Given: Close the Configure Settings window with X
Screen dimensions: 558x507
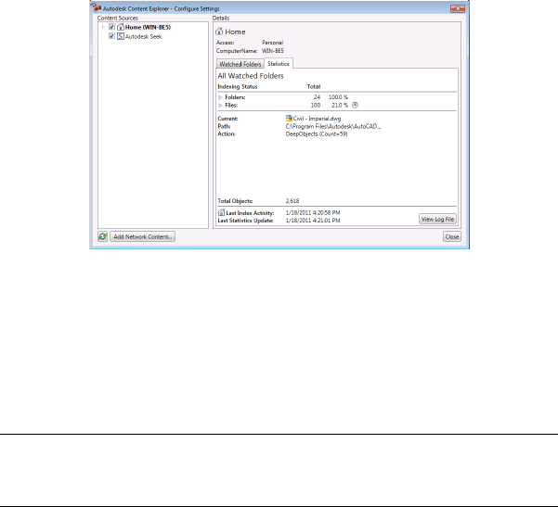Looking at the screenshot, I should coord(458,8).
